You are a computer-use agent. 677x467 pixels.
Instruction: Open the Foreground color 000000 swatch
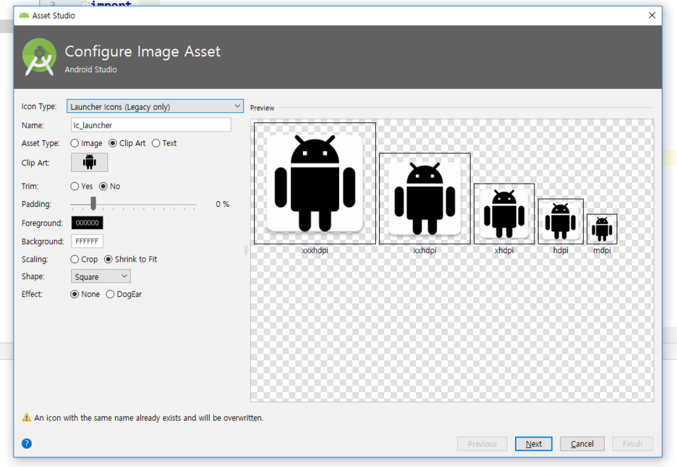tap(88, 223)
